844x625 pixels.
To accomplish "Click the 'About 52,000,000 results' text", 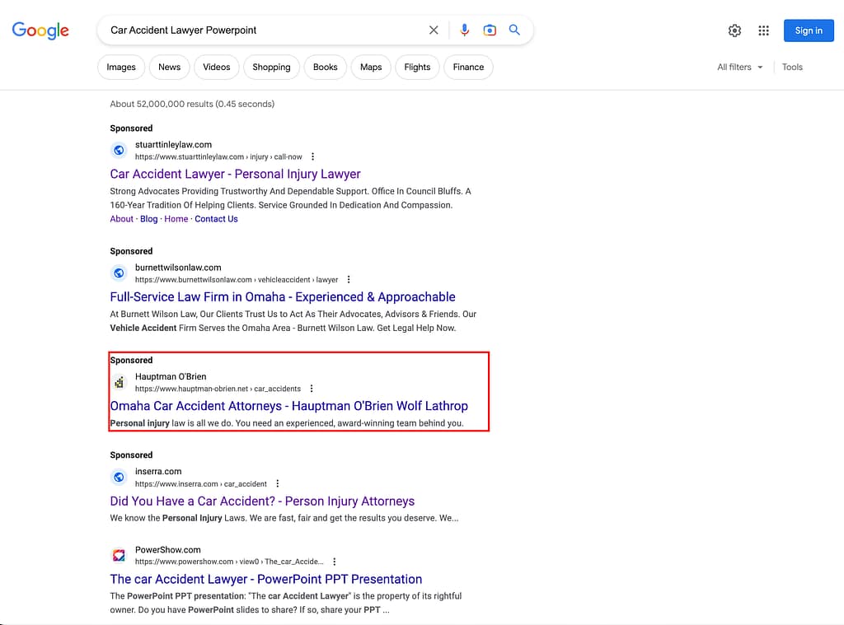I will tap(192, 104).
